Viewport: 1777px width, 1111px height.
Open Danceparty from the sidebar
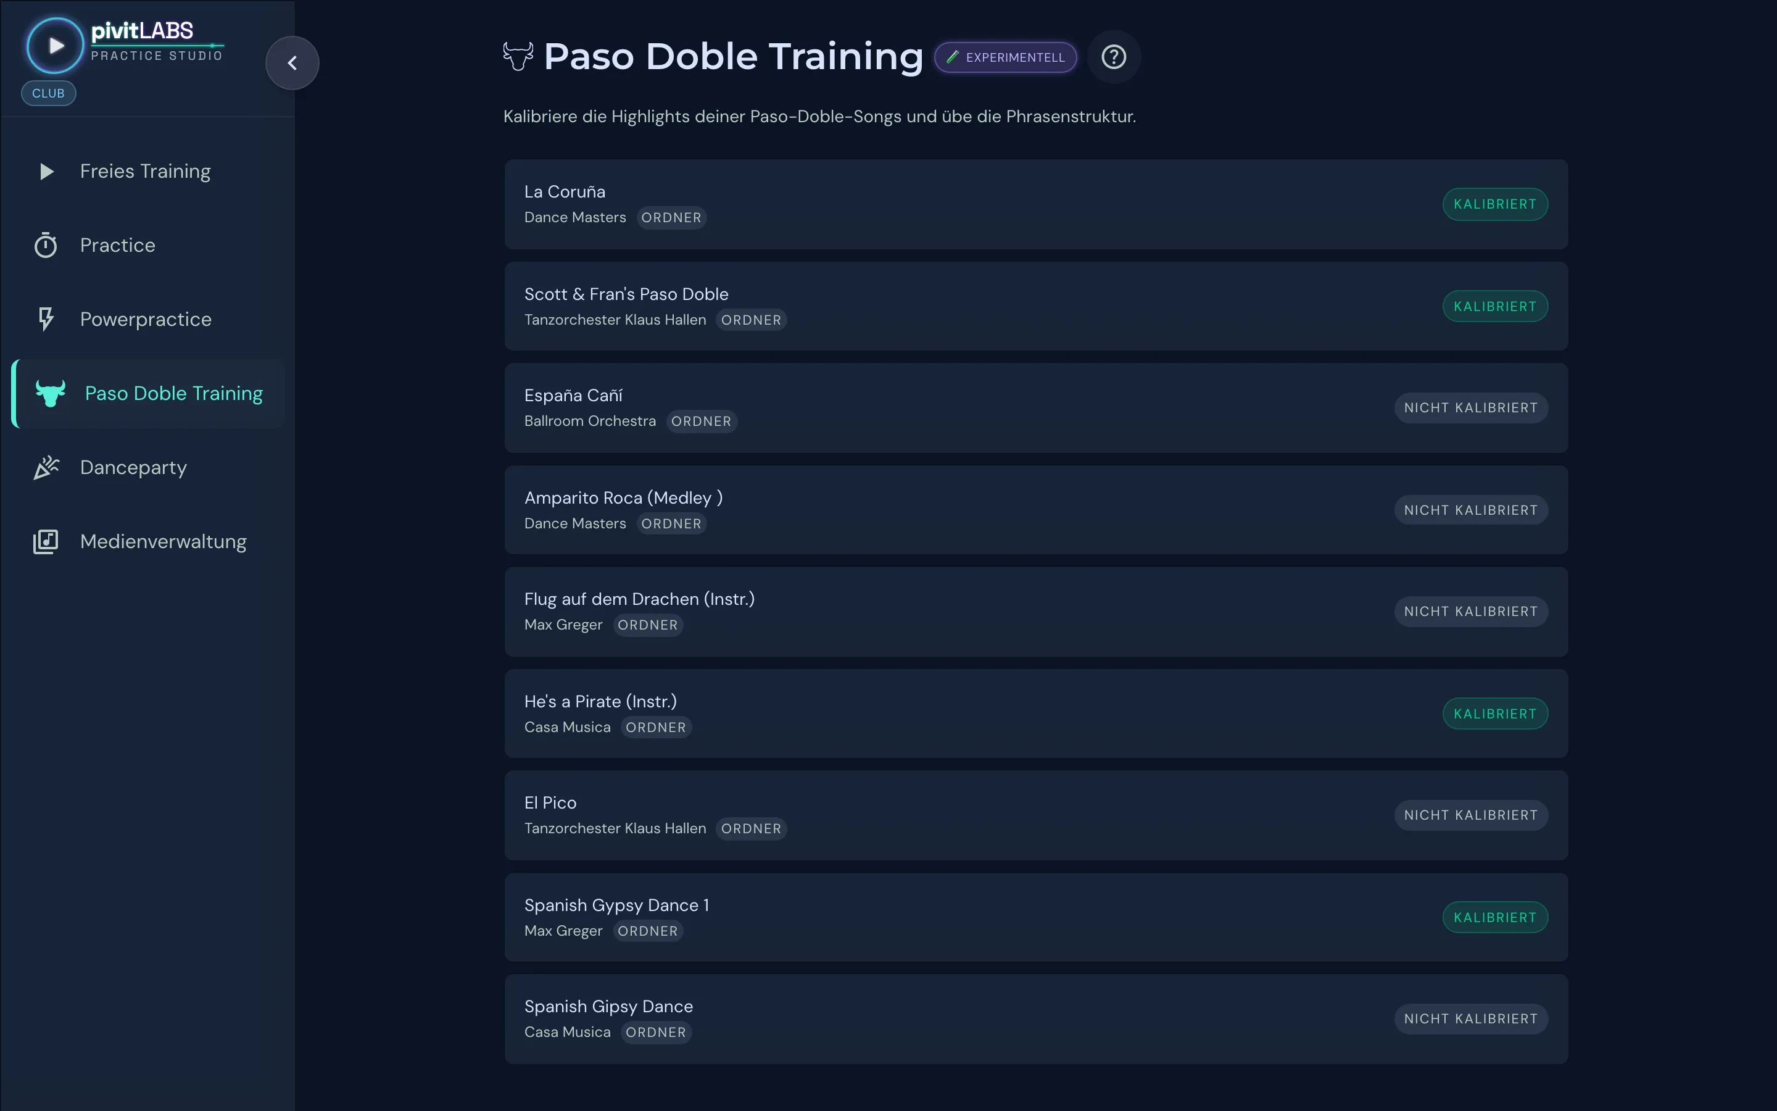134,467
